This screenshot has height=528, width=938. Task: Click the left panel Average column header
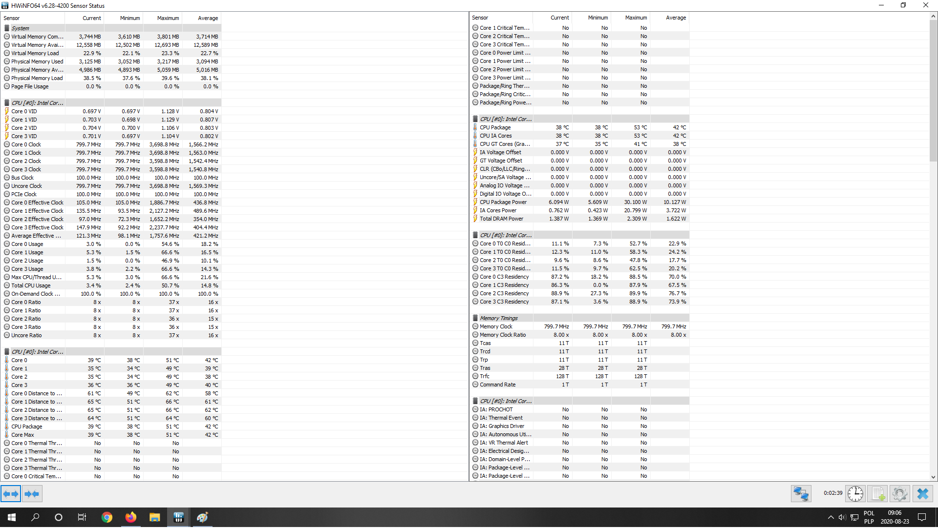coord(201,18)
